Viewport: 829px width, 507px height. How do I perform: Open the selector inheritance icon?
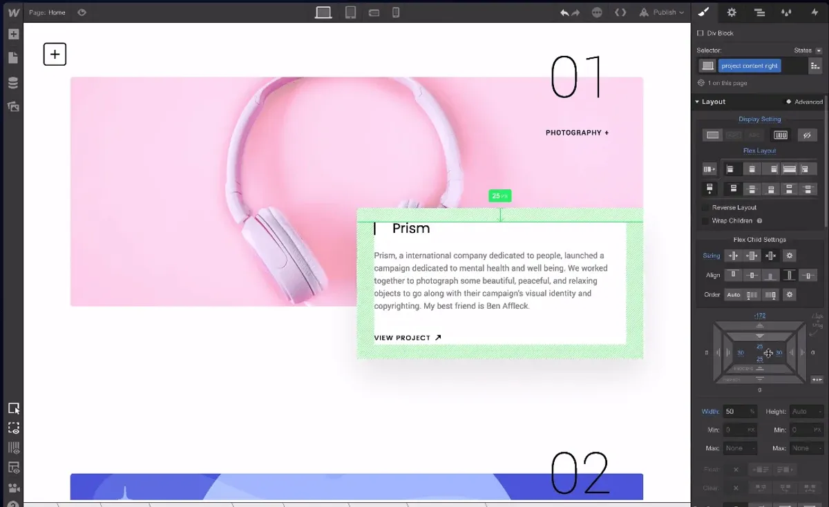[x=707, y=66]
